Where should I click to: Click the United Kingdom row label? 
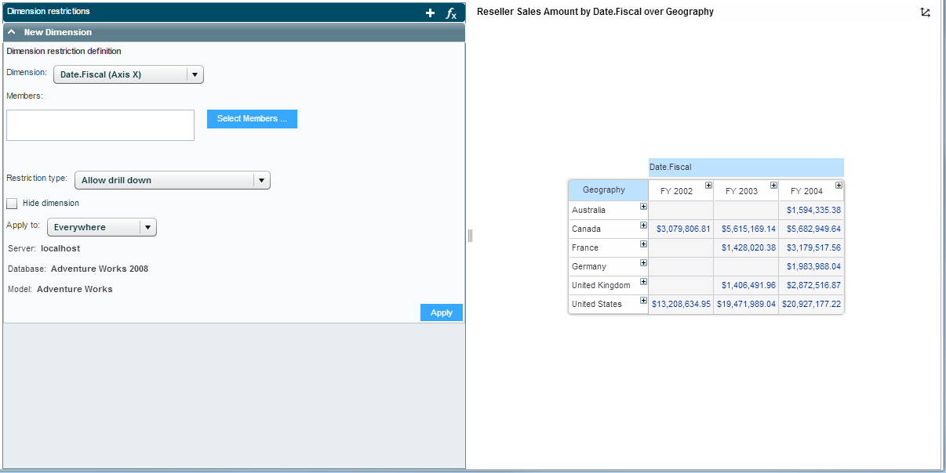click(x=601, y=286)
